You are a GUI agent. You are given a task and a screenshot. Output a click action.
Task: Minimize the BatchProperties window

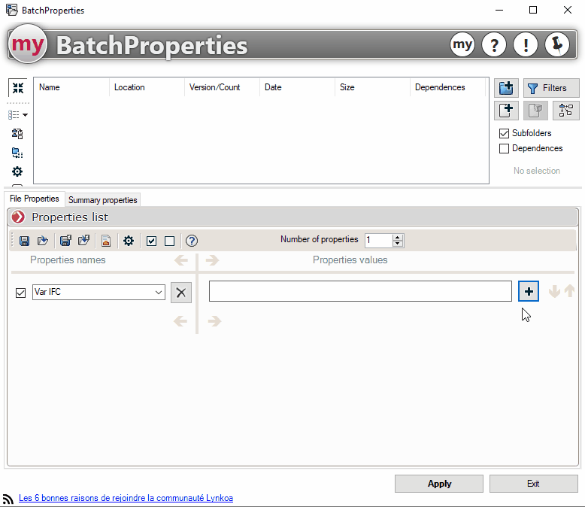point(499,10)
